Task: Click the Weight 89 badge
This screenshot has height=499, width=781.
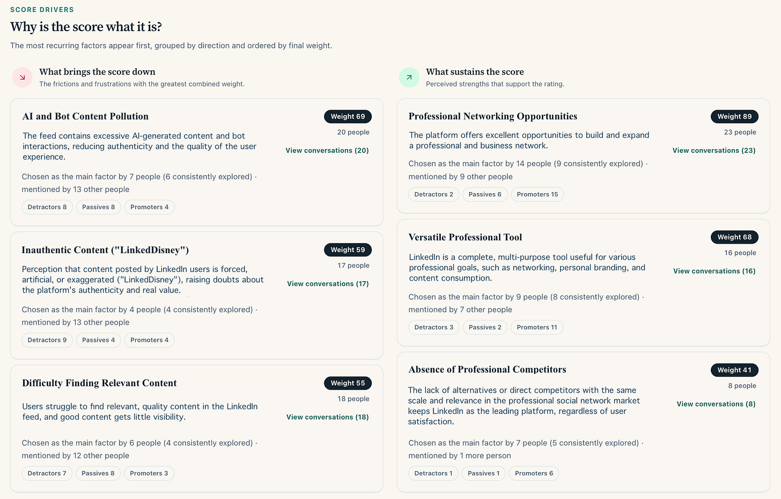Action: 734,116
